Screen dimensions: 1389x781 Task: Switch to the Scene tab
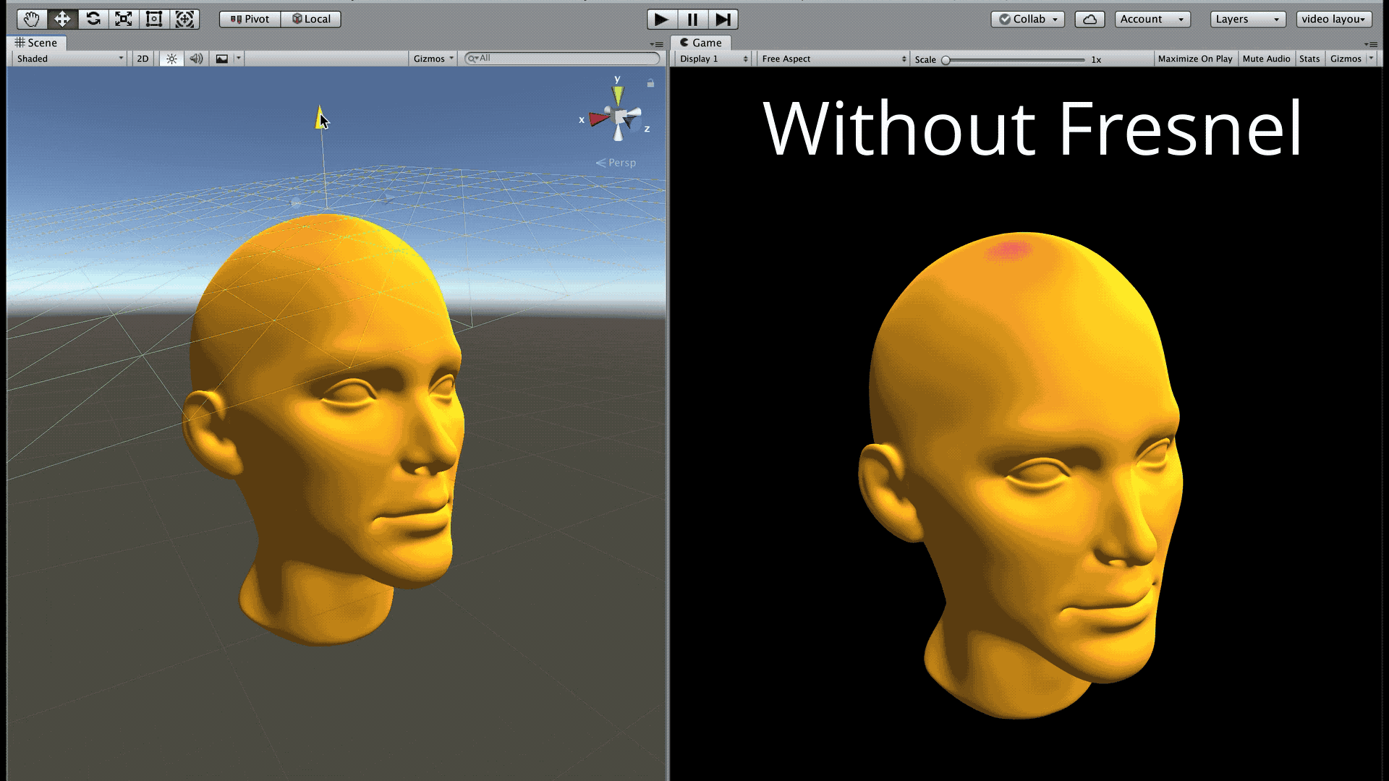36,43
